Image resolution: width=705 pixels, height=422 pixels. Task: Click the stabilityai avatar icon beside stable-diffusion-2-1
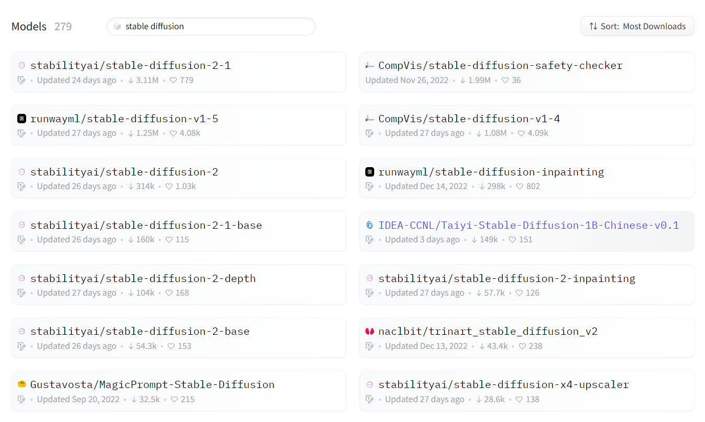click(x=21, y=65)
